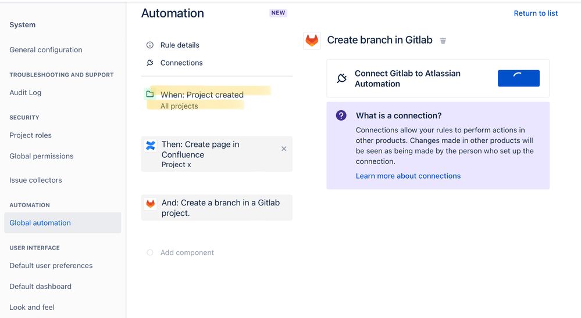Delete component using trash icon
The height and width of the screenshot is (318, 581).
pyautogui.click(x=443, y=41)
